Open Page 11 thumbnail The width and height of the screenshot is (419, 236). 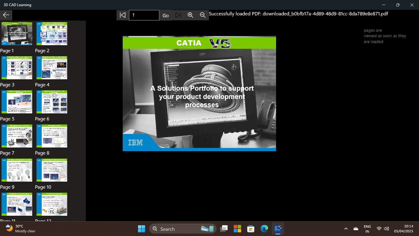click(17, 204)
